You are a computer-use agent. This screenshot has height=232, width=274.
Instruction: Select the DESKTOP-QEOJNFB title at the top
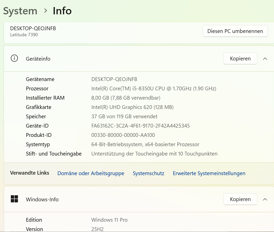click(x=33, y=28)
